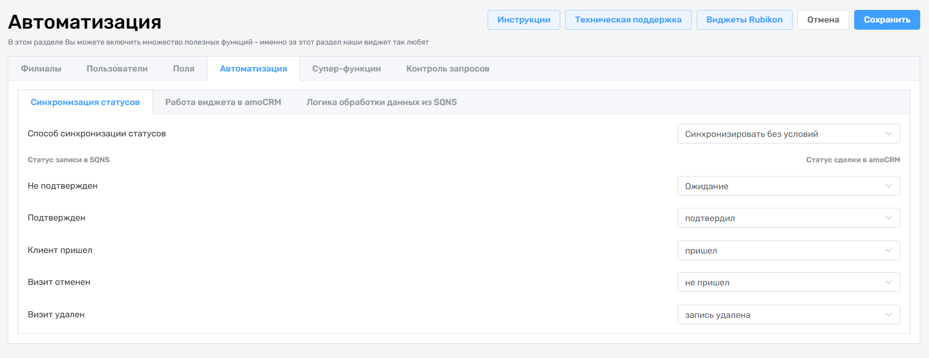Click the Подтвержден row label
The image size is (929, 358).
point(57,218)
